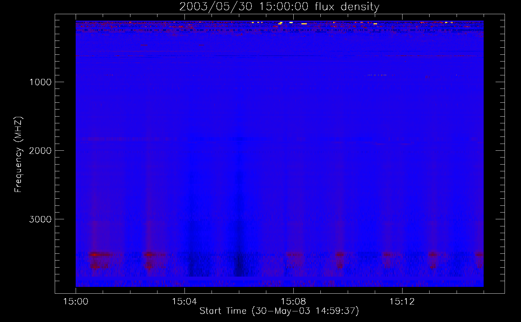Click the 1000 frequency tick label
Image resolution: width=521 pixels, height=322 pixels.
click(x=40, y=82)
